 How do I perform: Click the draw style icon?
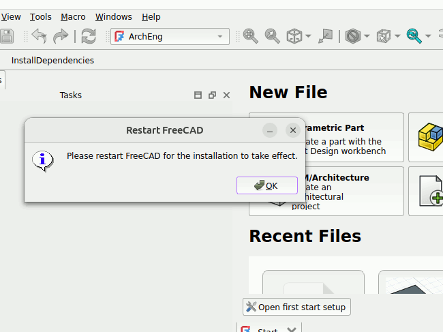click(352, 36)
